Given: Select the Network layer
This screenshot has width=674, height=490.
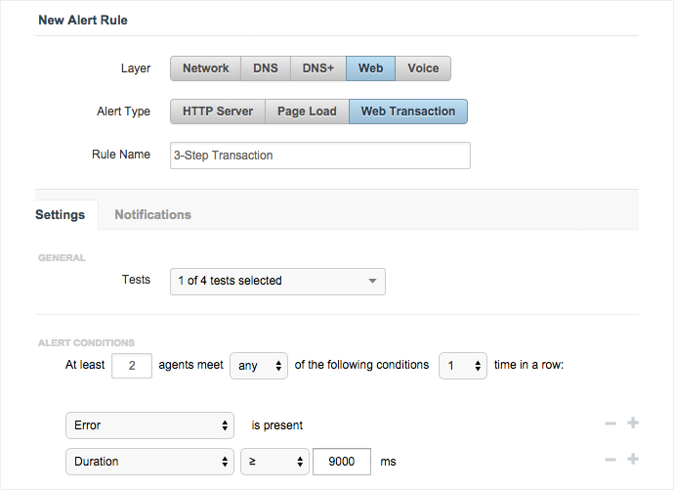Looking at the screenshot, I should (205, 68).
